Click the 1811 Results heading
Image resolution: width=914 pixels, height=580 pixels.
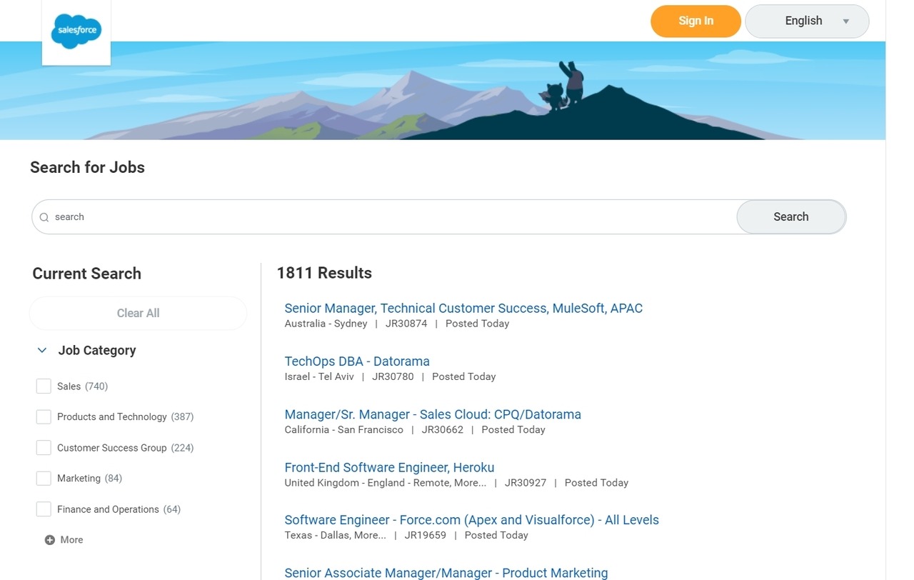[x=324, y=273]
